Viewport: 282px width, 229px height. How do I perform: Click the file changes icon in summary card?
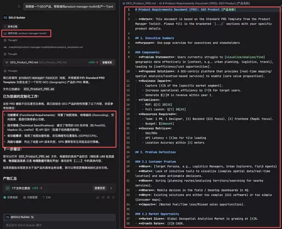pos(7,188)
